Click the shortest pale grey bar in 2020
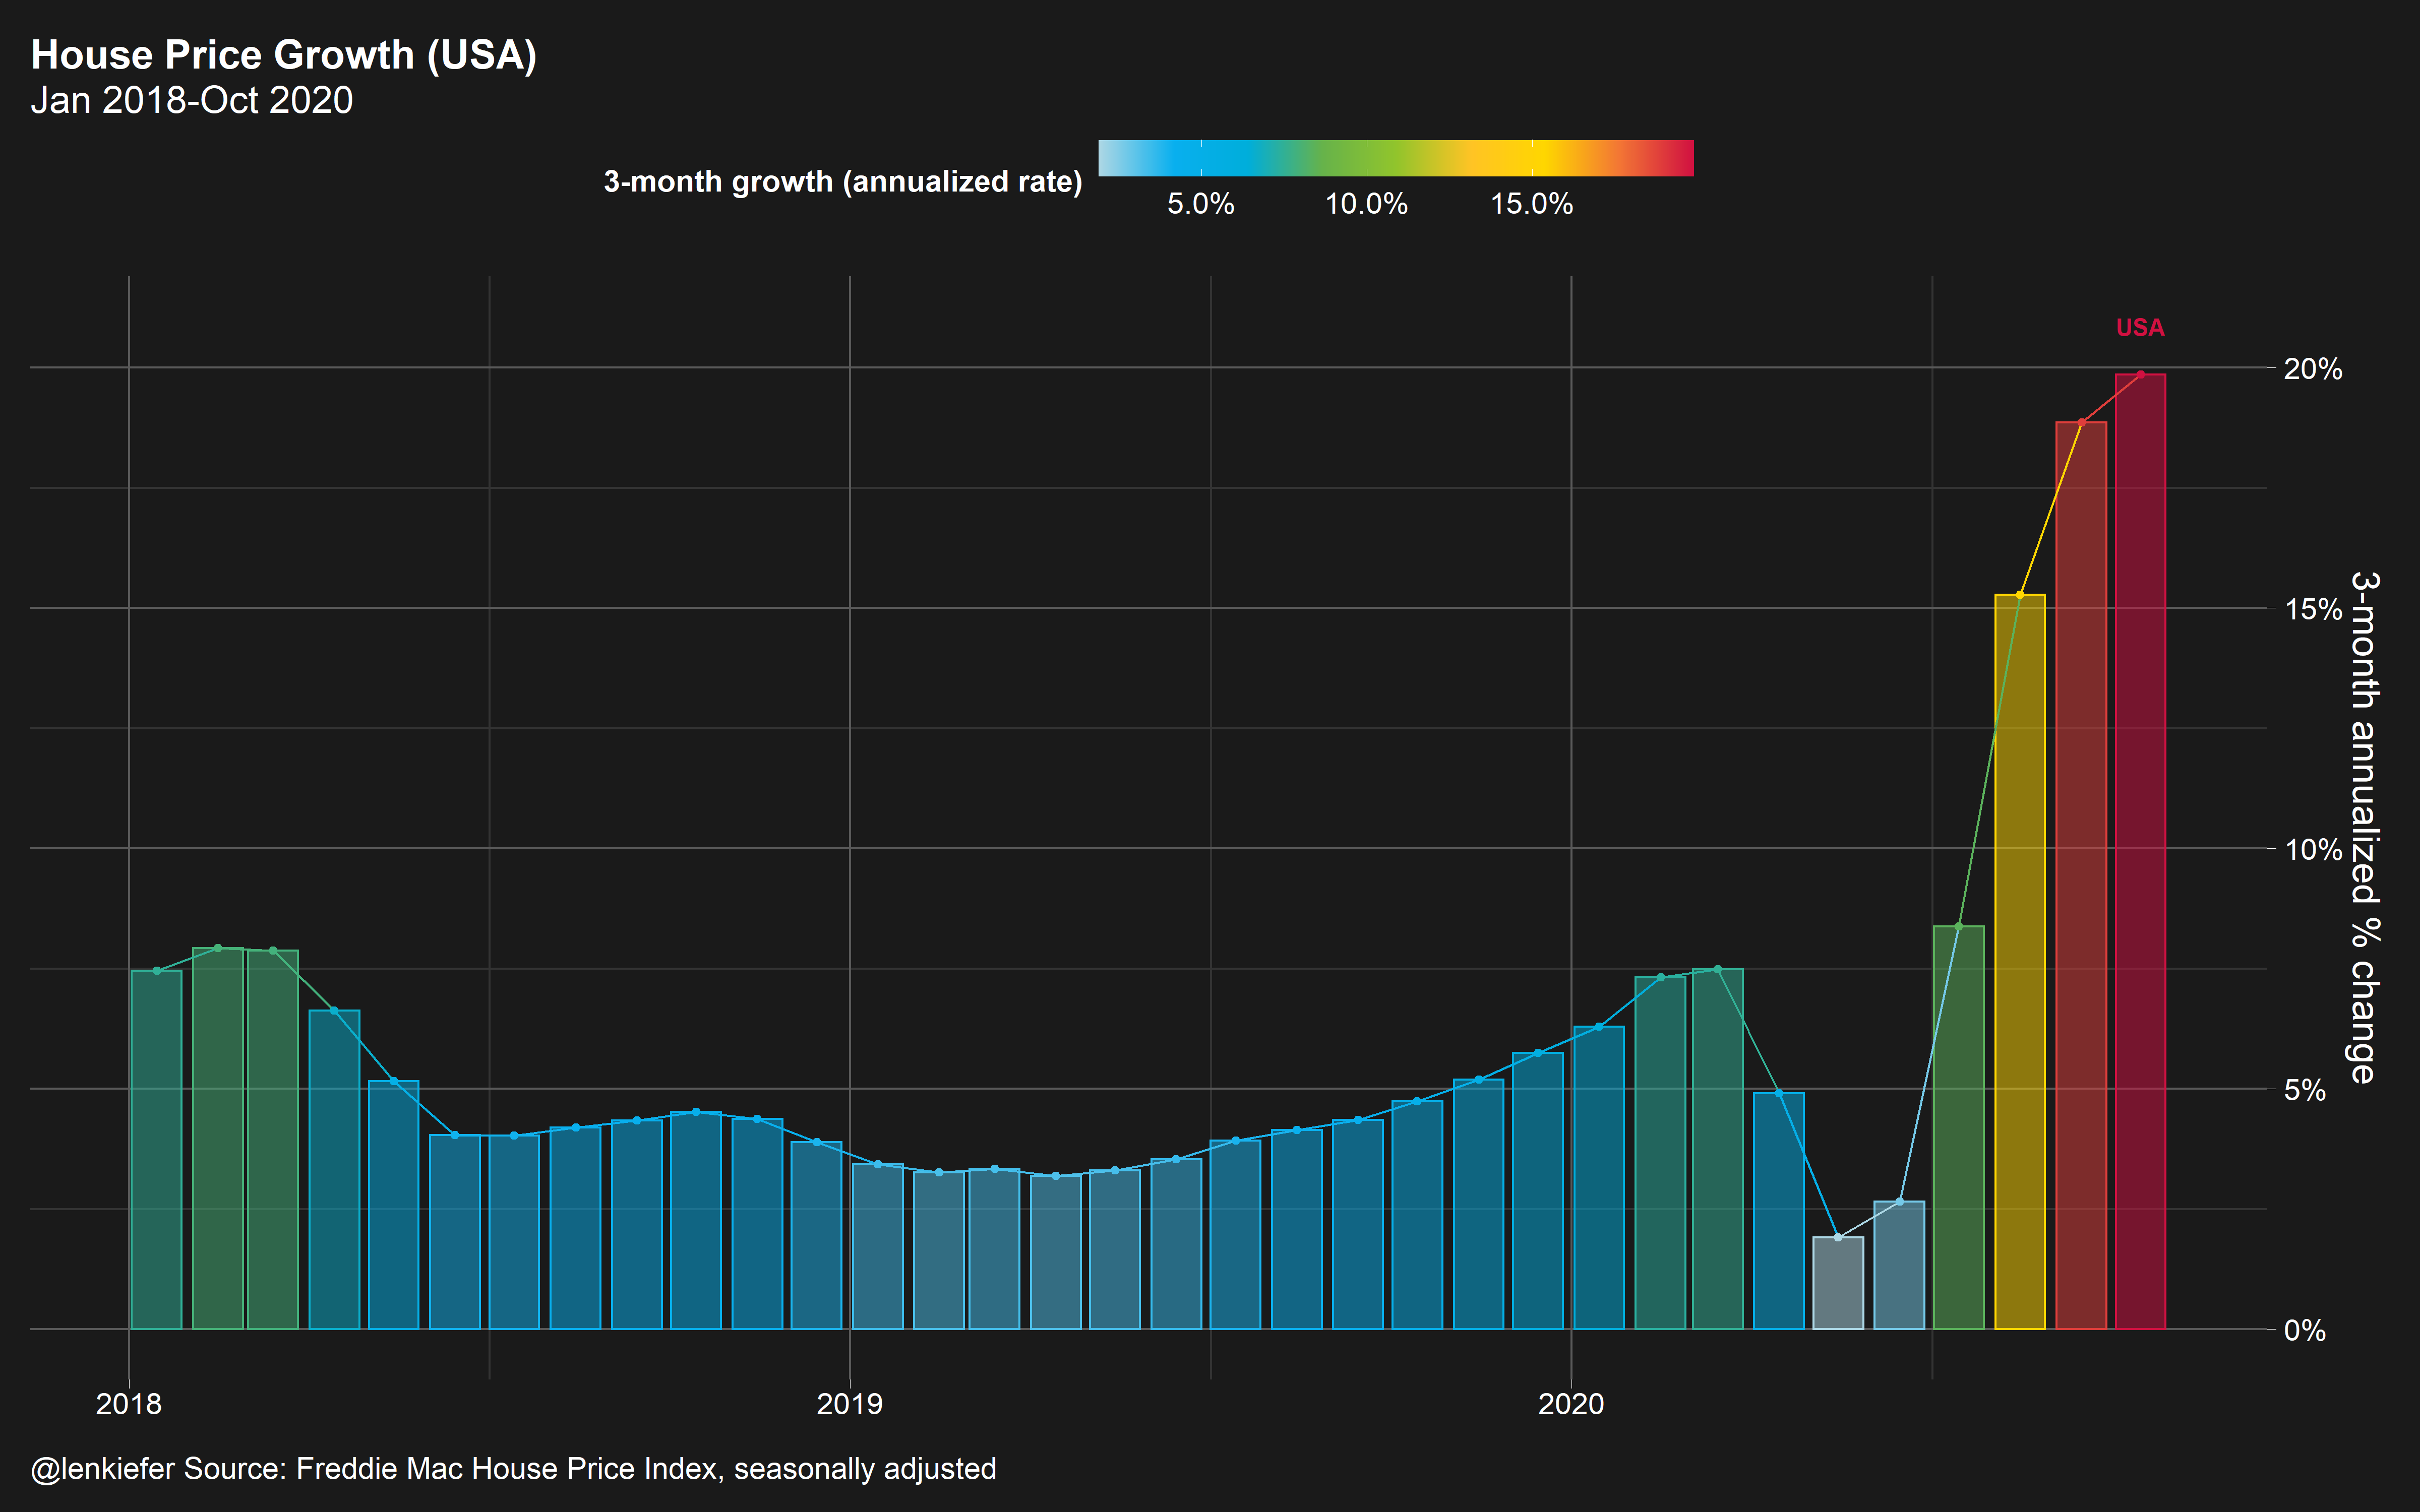 click(1838, 1283)
